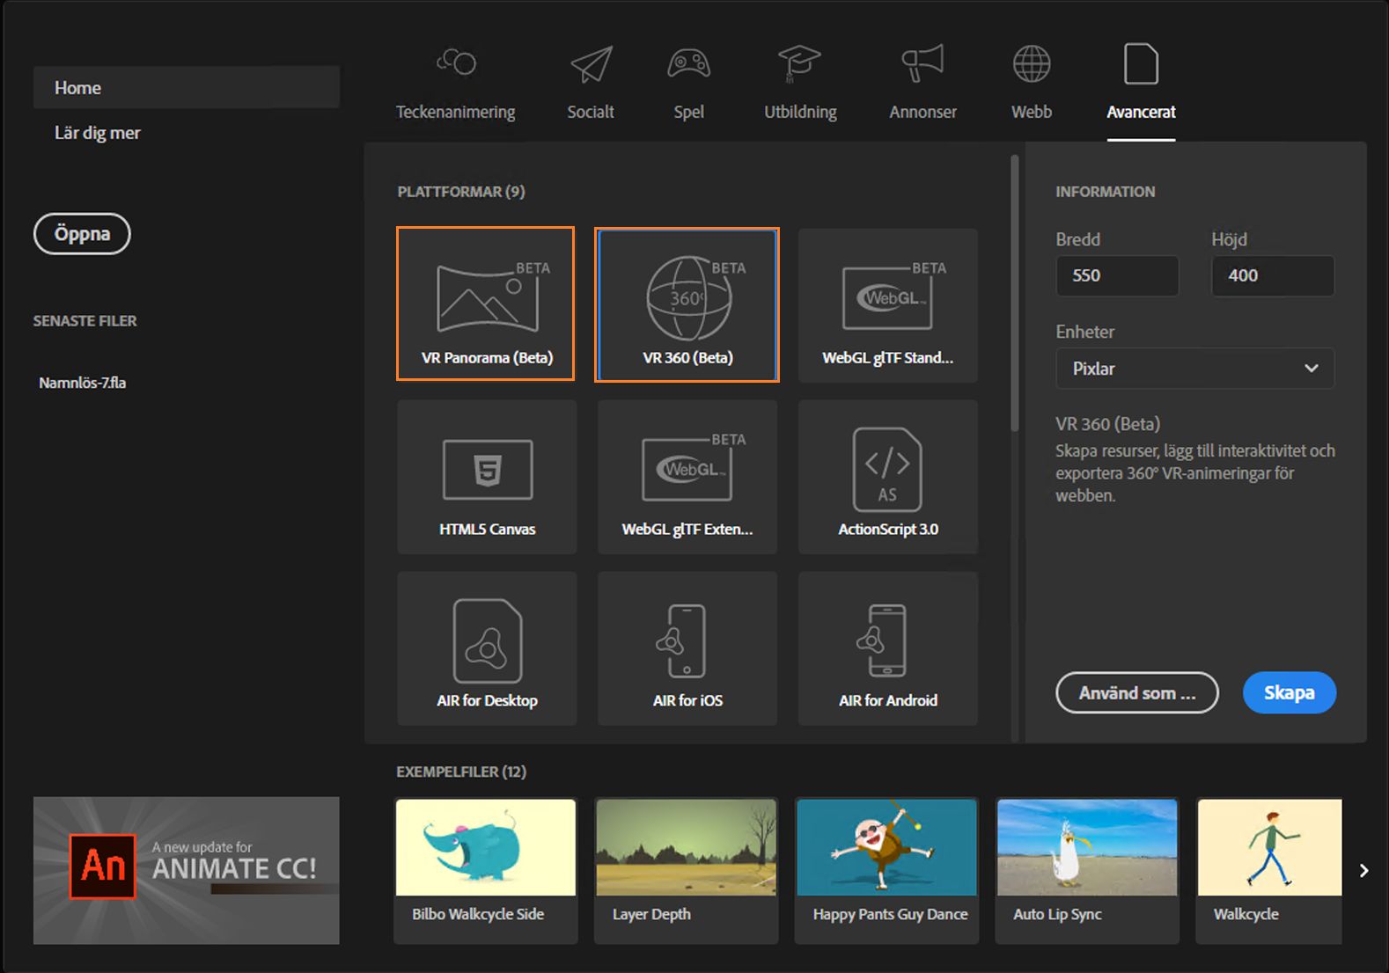
Task: Click the PLATTFORMAR (9) heading
Action: 461,192
